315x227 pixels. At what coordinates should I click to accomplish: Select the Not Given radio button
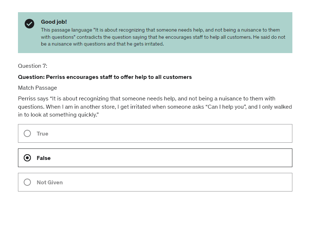27,182
